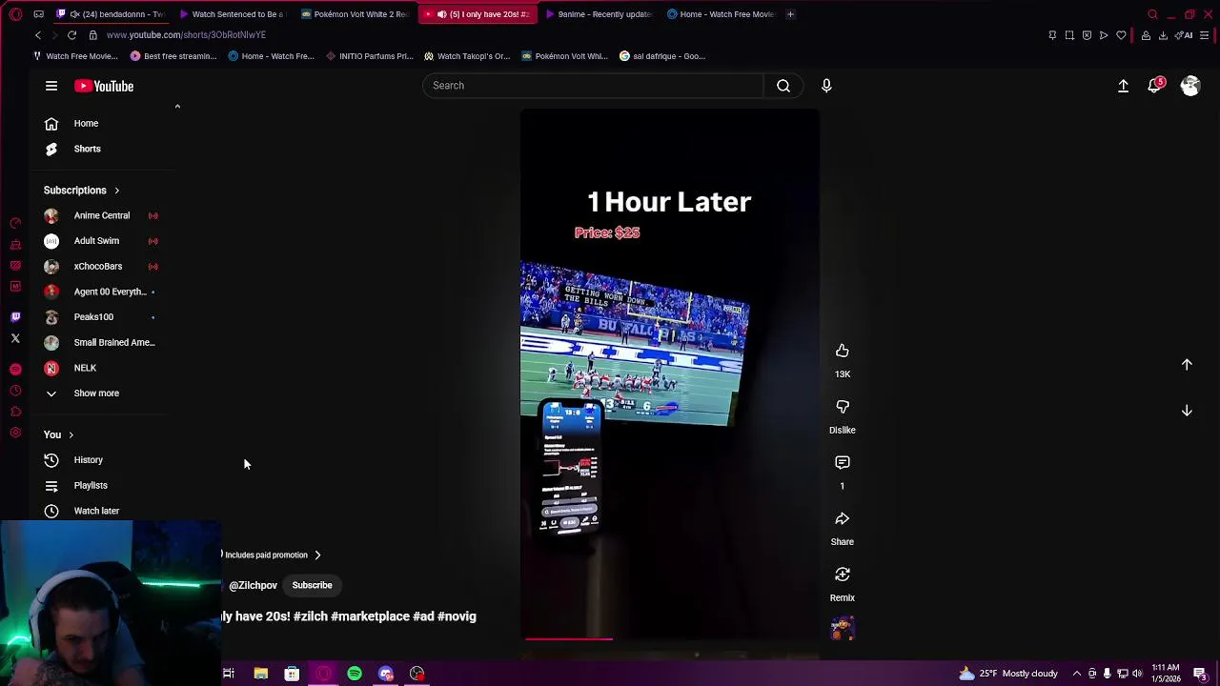Add a new browser tab
Viewport: 1220px width, 686px height.
(790, 14)
